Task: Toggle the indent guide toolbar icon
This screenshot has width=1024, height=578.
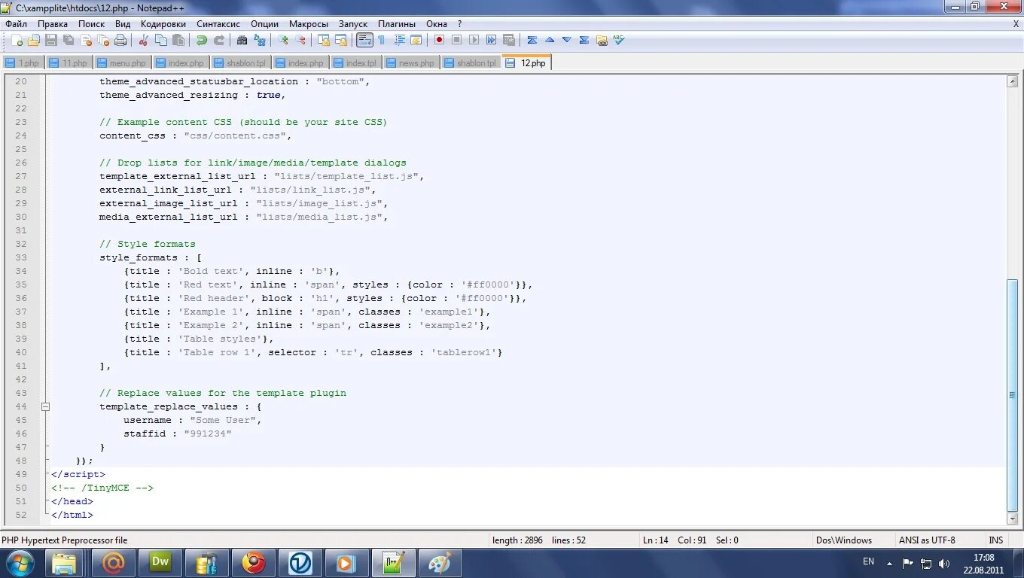Action: click(399, 40)
